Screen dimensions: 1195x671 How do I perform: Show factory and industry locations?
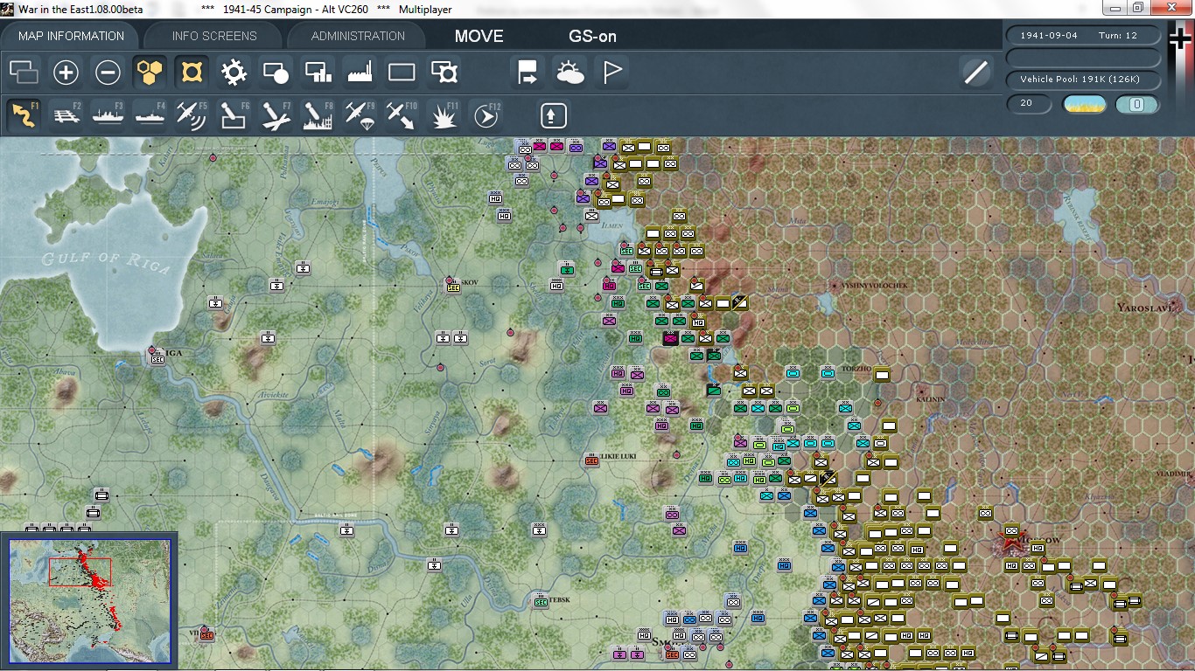point(360,73)
